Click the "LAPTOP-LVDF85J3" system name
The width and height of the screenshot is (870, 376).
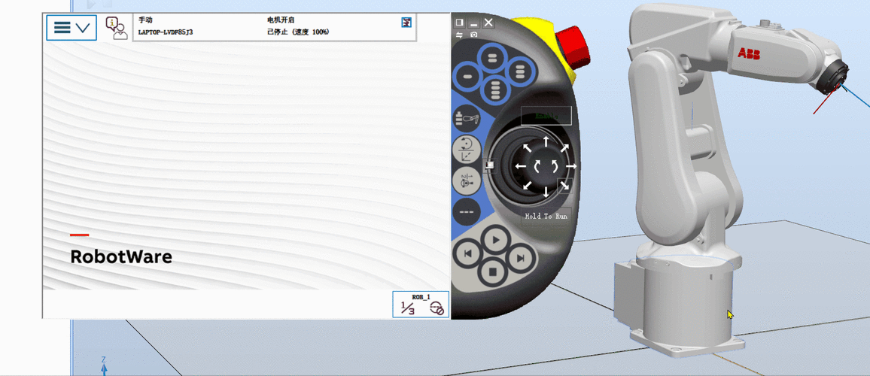(166, 32)
